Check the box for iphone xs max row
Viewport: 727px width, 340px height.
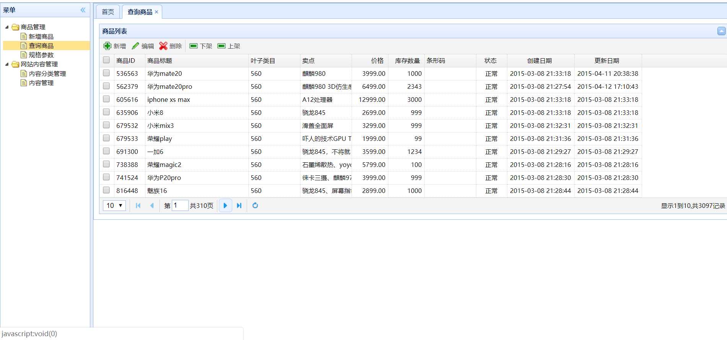click(106, 99)
